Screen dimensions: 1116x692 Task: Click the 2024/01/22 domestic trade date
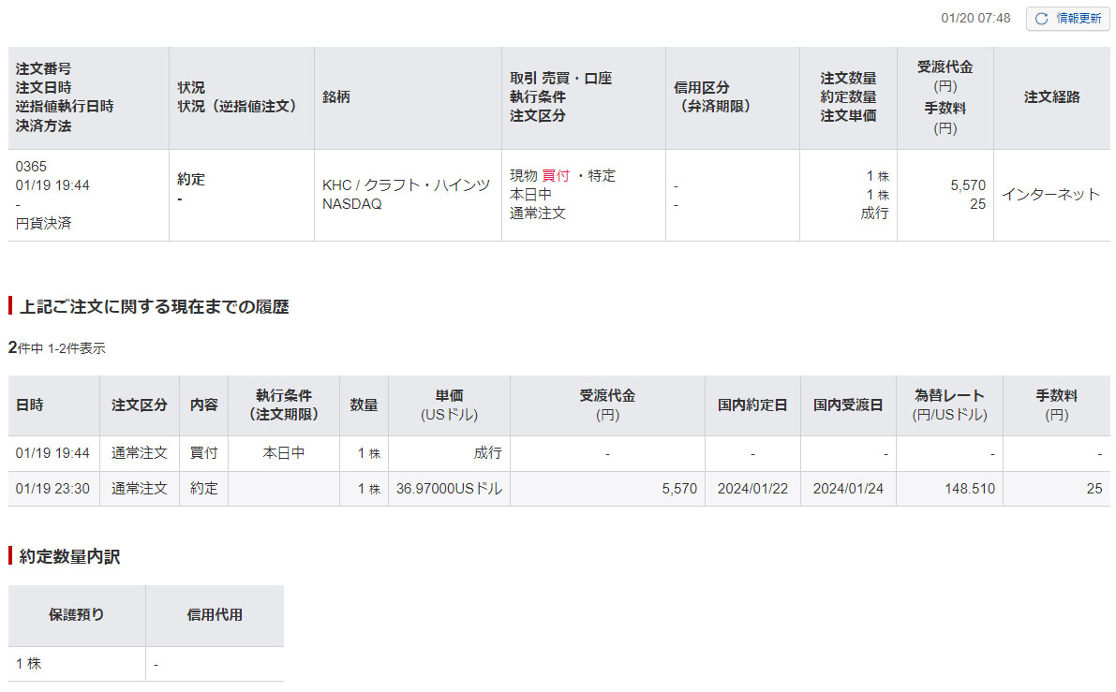point(752,489)
